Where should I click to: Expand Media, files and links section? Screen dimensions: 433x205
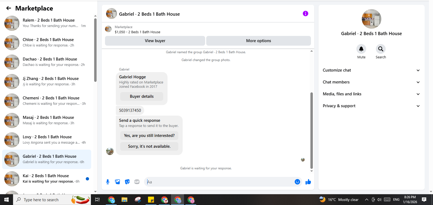coord(371,94)
